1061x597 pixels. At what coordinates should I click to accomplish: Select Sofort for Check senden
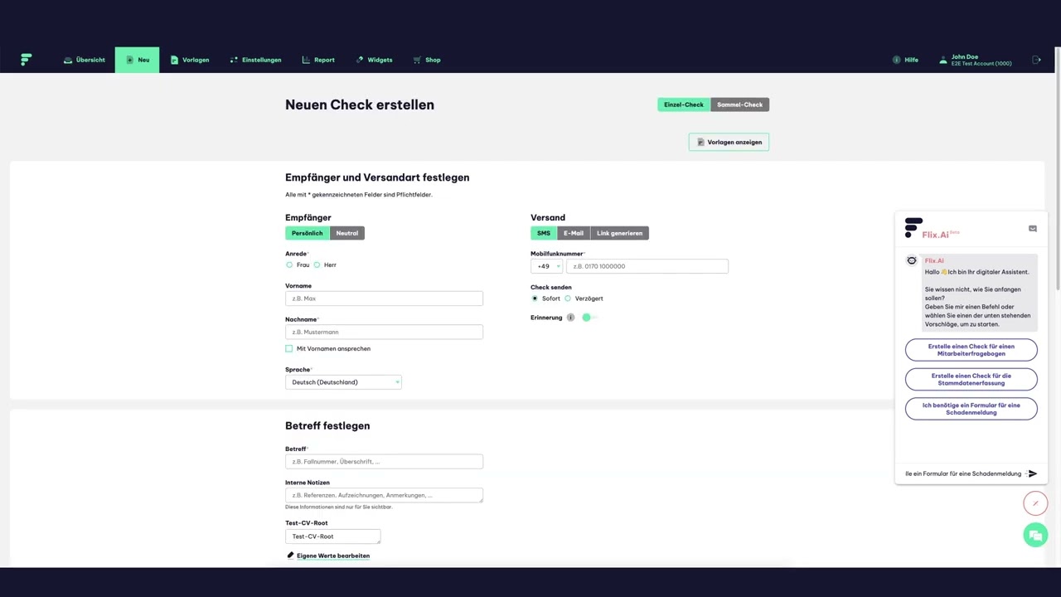[x=535, y=298]
